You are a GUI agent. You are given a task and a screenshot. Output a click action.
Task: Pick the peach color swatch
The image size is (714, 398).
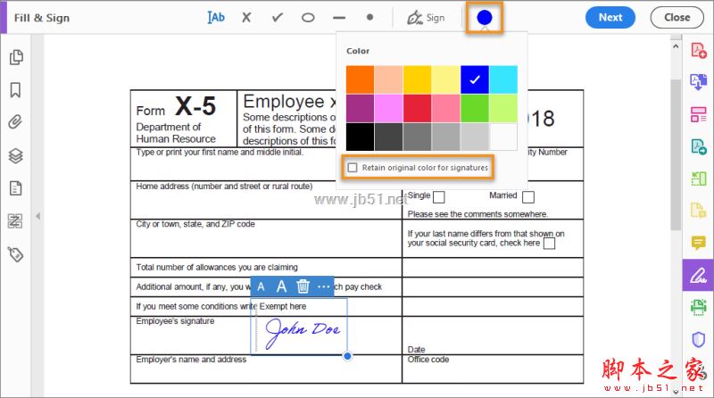(x=389, y=79)
